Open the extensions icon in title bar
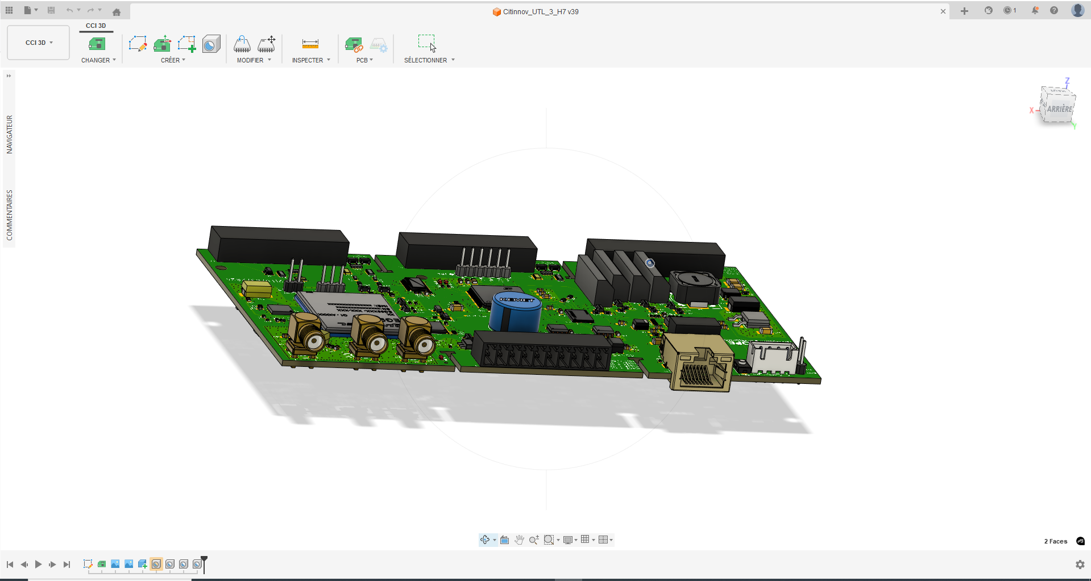Viewport: 1091px width, 581px height. point(989,10)
